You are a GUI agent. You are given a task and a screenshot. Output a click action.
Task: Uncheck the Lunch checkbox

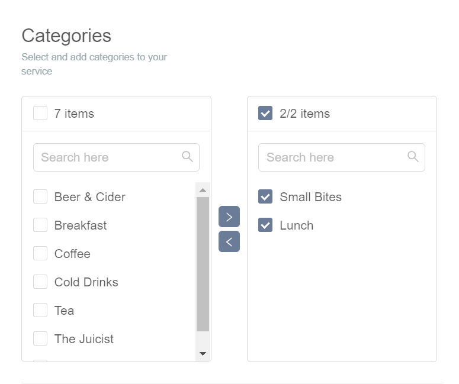click(265, 225)
